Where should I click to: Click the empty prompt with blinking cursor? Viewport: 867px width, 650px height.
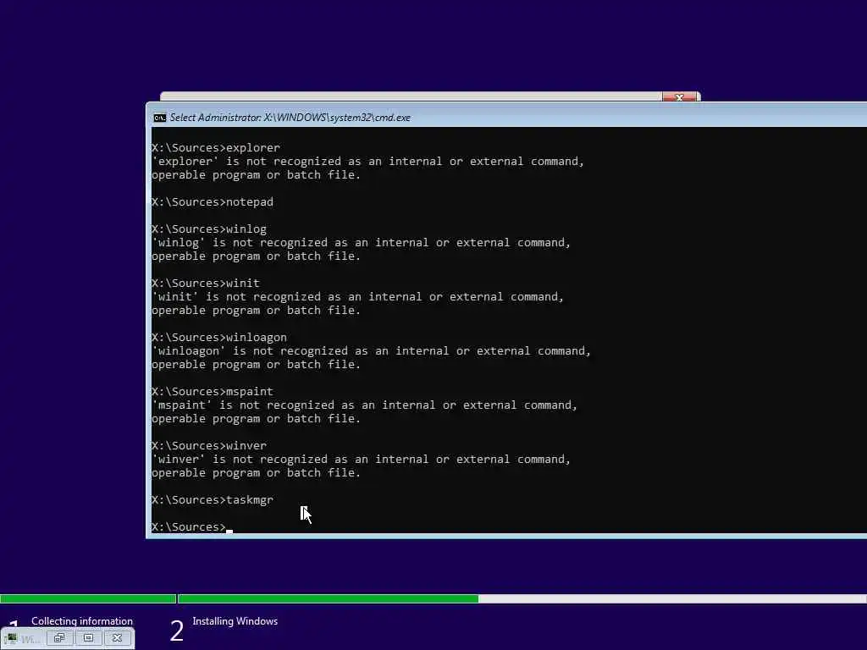[192, 526]
